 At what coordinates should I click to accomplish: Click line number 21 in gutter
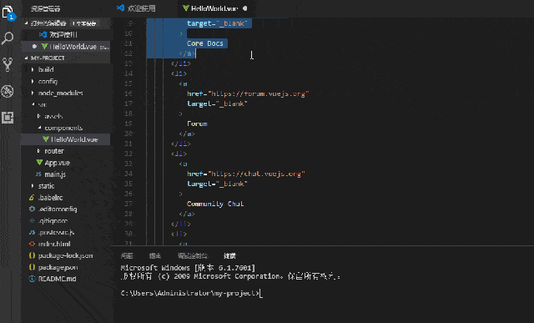coord(128,144)
